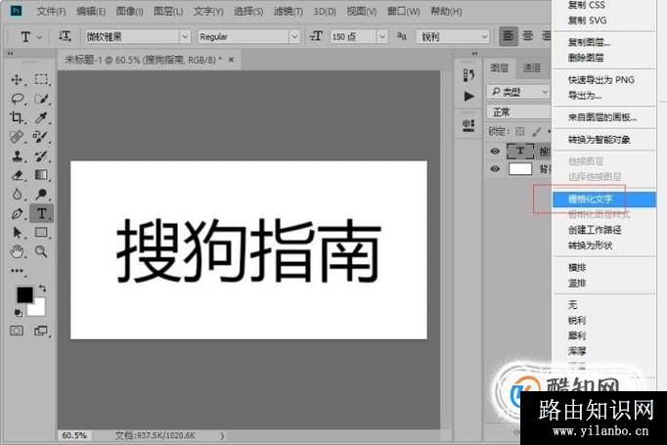Choose 创建工作路径 menu entry

(x=604, y=230)
